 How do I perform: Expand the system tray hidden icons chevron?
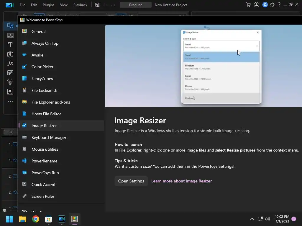[252, 219]
